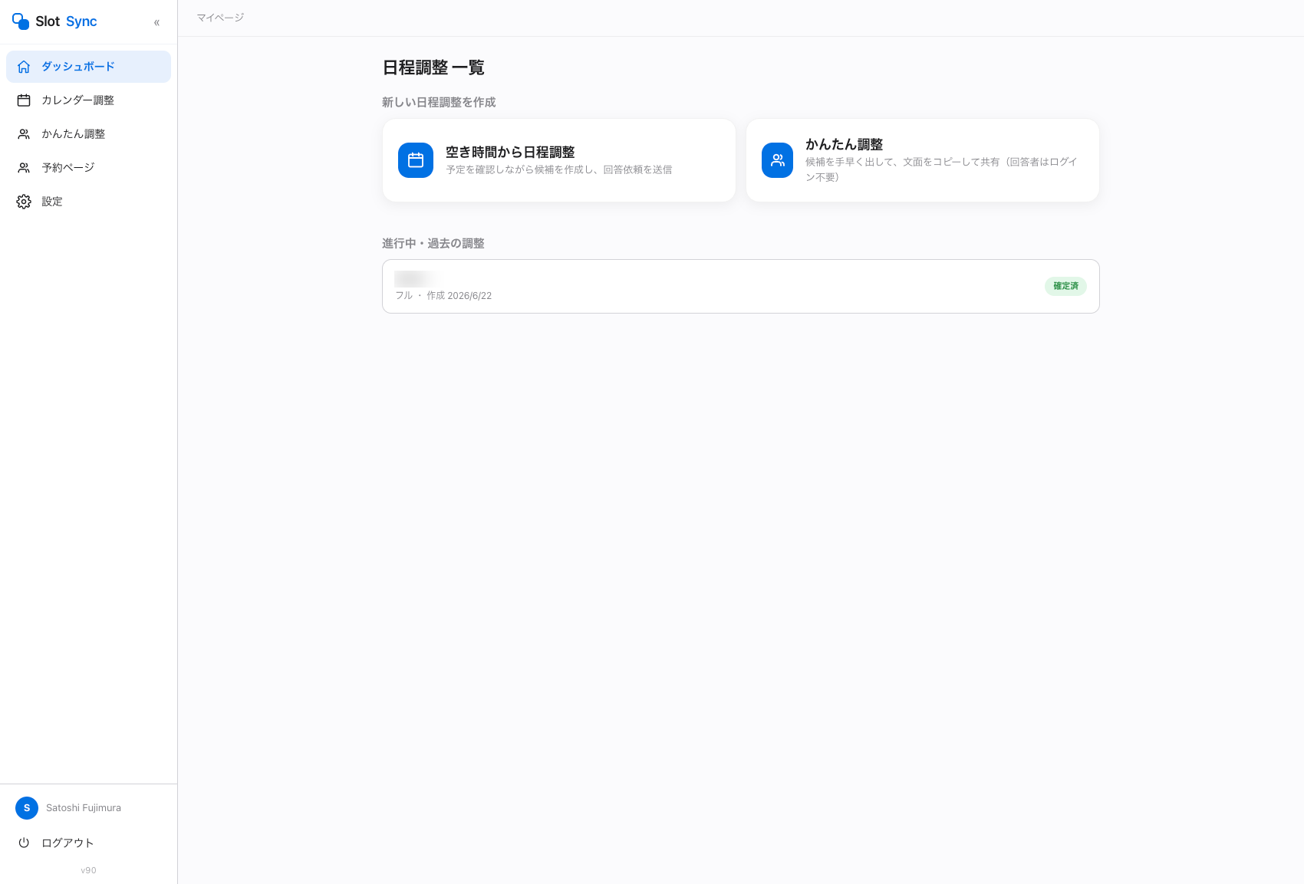Open the schedule row created 2026/6/22
Image resolution: width=1304 pixels, height=884 pixels.
(x=741, y=286)
